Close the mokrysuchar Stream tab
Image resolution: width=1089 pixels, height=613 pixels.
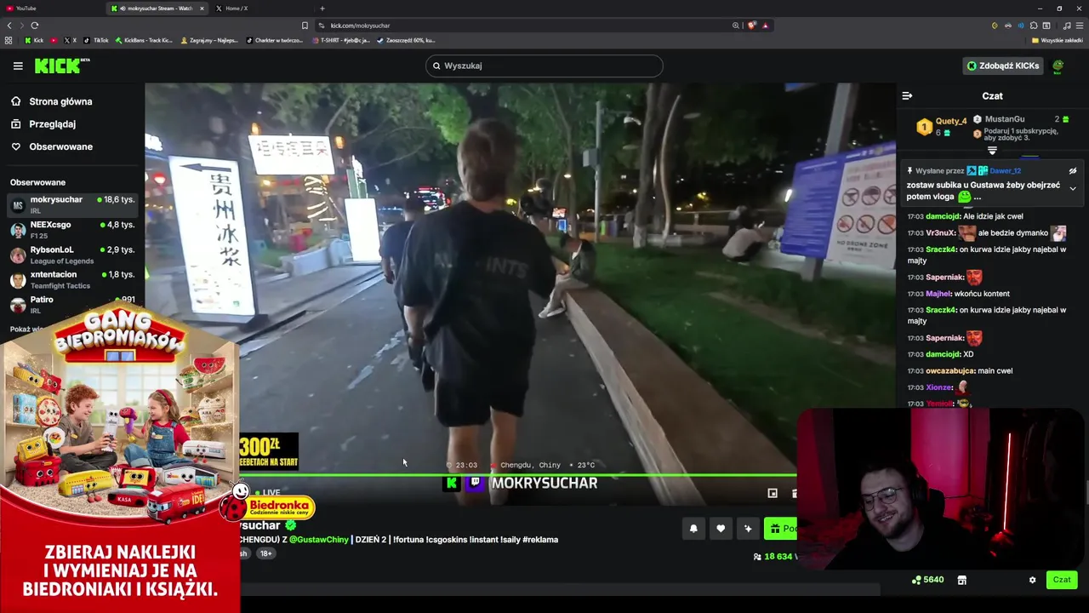pyautogui.click(x=202, y=9)
